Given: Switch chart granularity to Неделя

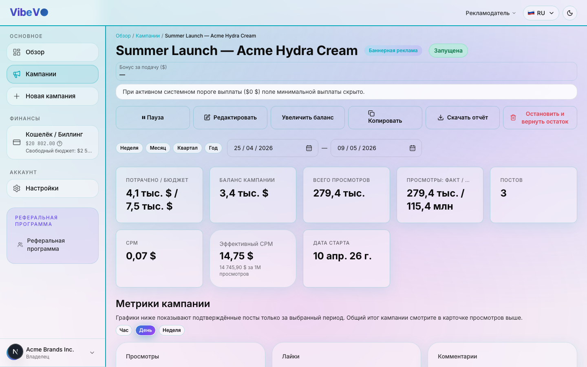Looking at the screenshot, I should click(x=172, y=330).
